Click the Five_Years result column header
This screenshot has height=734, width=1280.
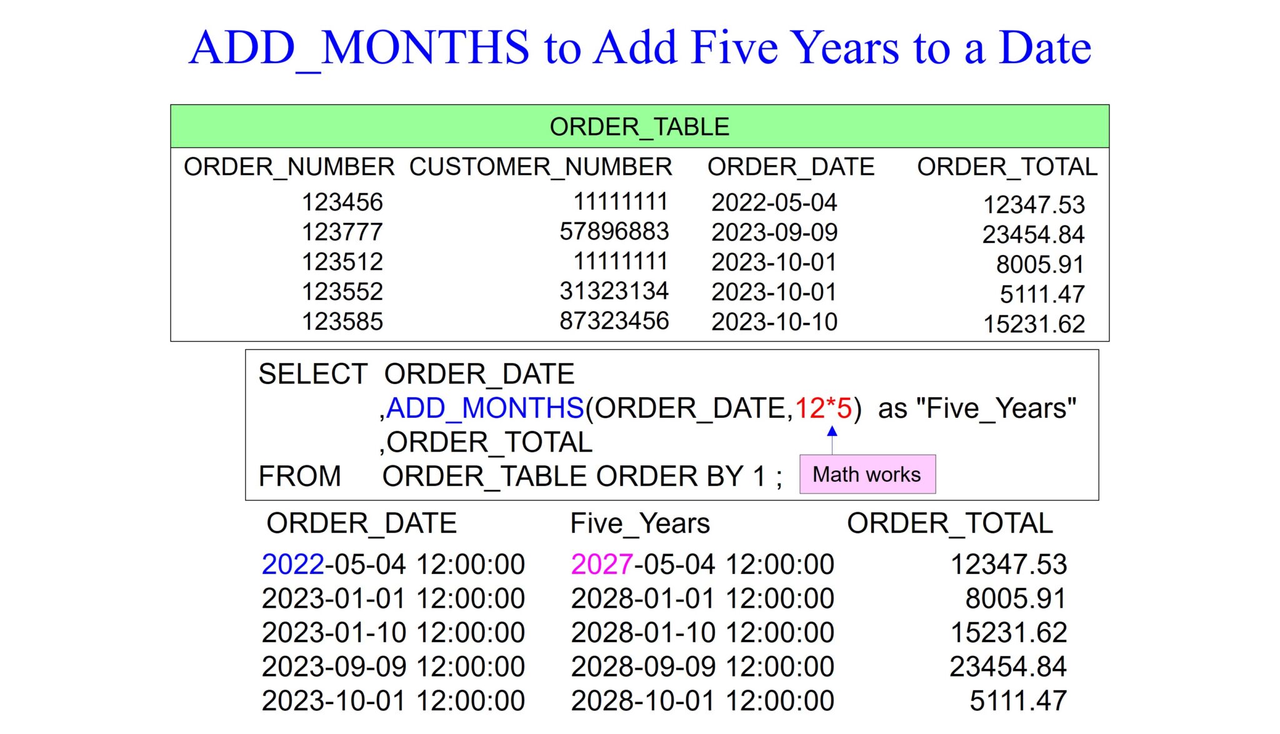(x=639, y=523)
